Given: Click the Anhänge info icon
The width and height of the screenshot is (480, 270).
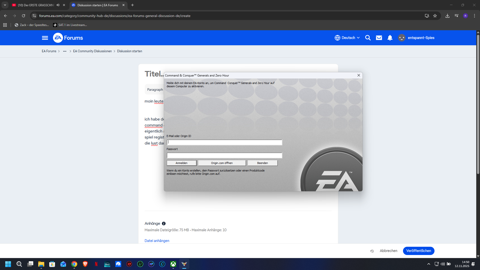Looking at the screenshot, I should pos(164,223).
